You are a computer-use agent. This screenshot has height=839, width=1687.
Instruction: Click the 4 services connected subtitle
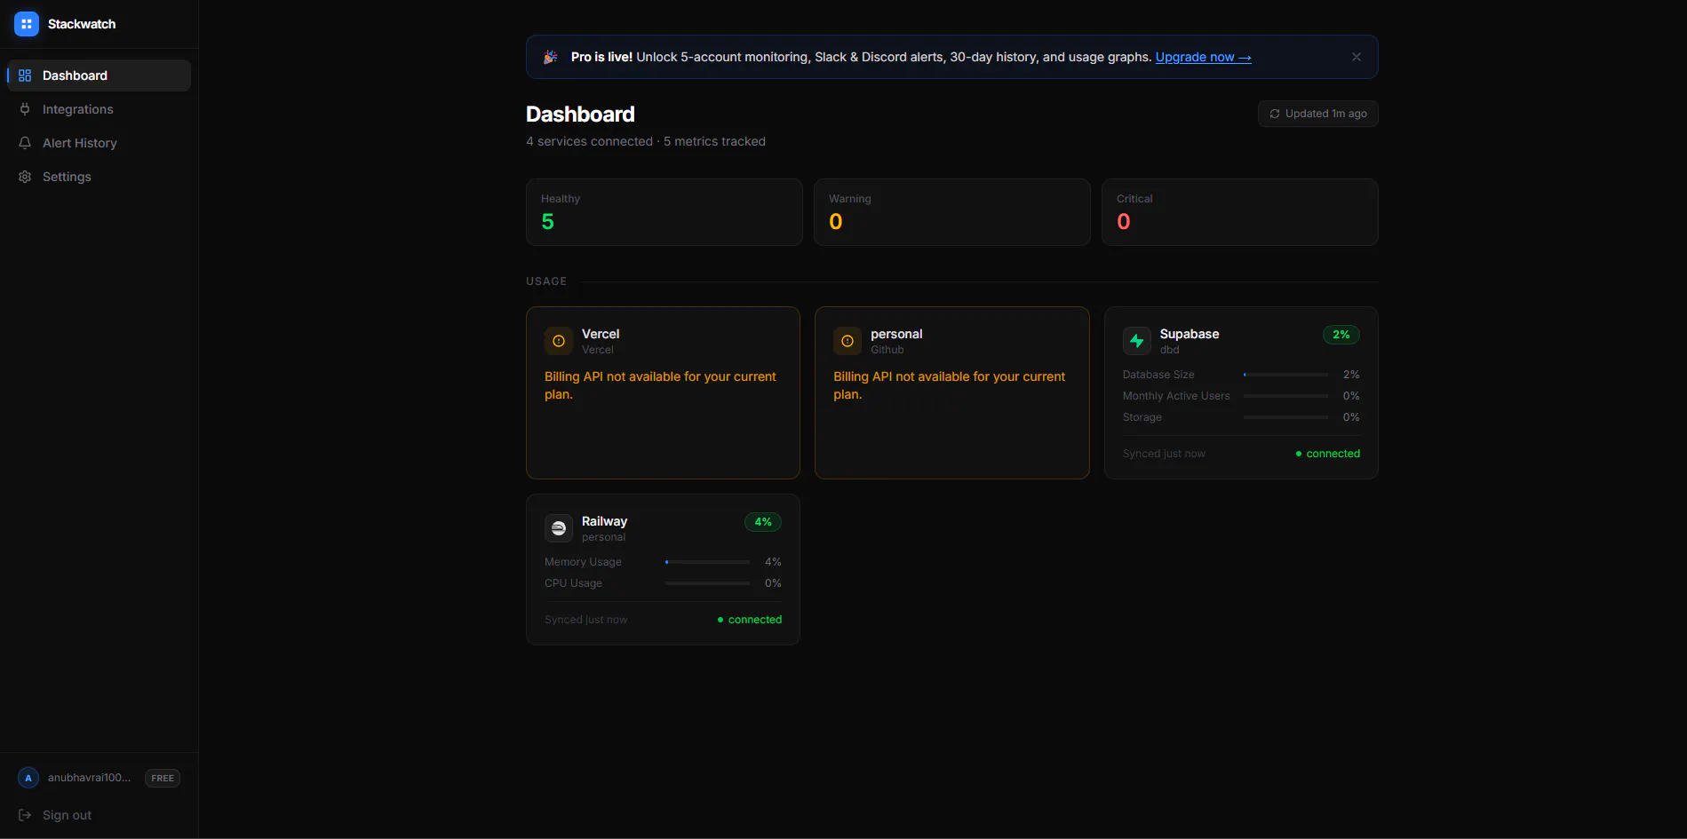[646, 141]
